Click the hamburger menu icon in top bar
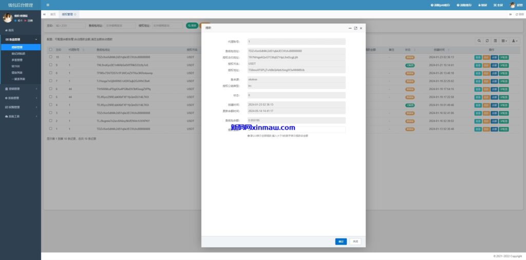Image resolution: width=526 pixels, height=260 pixels. point(48,5)
